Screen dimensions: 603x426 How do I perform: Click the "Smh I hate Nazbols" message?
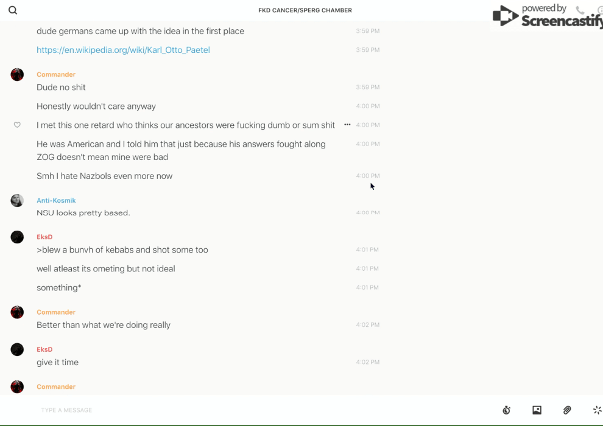click(x=104, y=176)
